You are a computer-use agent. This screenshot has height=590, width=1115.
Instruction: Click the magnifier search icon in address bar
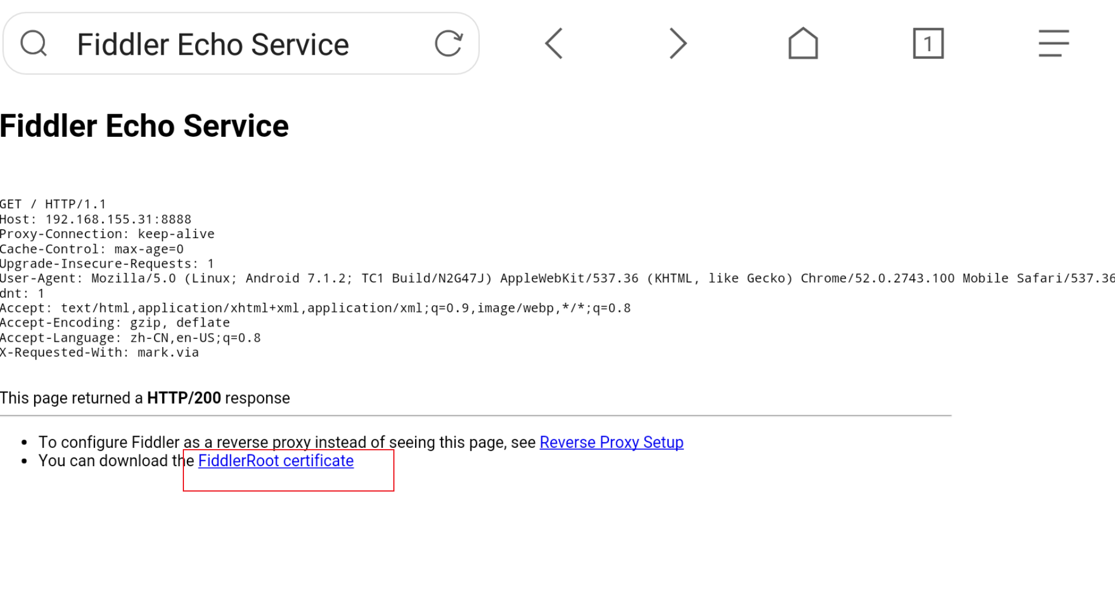coord(34,44)
